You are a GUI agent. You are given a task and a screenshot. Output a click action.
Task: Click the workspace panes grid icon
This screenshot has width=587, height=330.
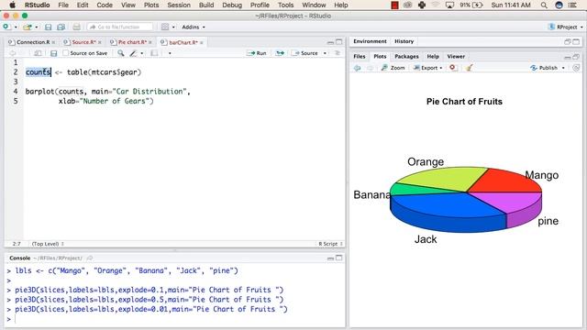click(165, 27)
